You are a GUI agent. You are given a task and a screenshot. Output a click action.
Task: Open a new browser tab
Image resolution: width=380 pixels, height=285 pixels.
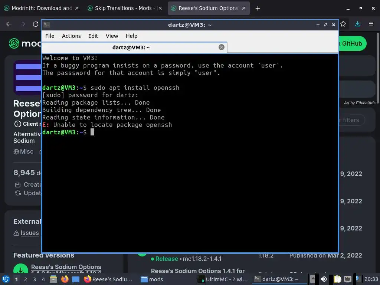click(258, 9)
